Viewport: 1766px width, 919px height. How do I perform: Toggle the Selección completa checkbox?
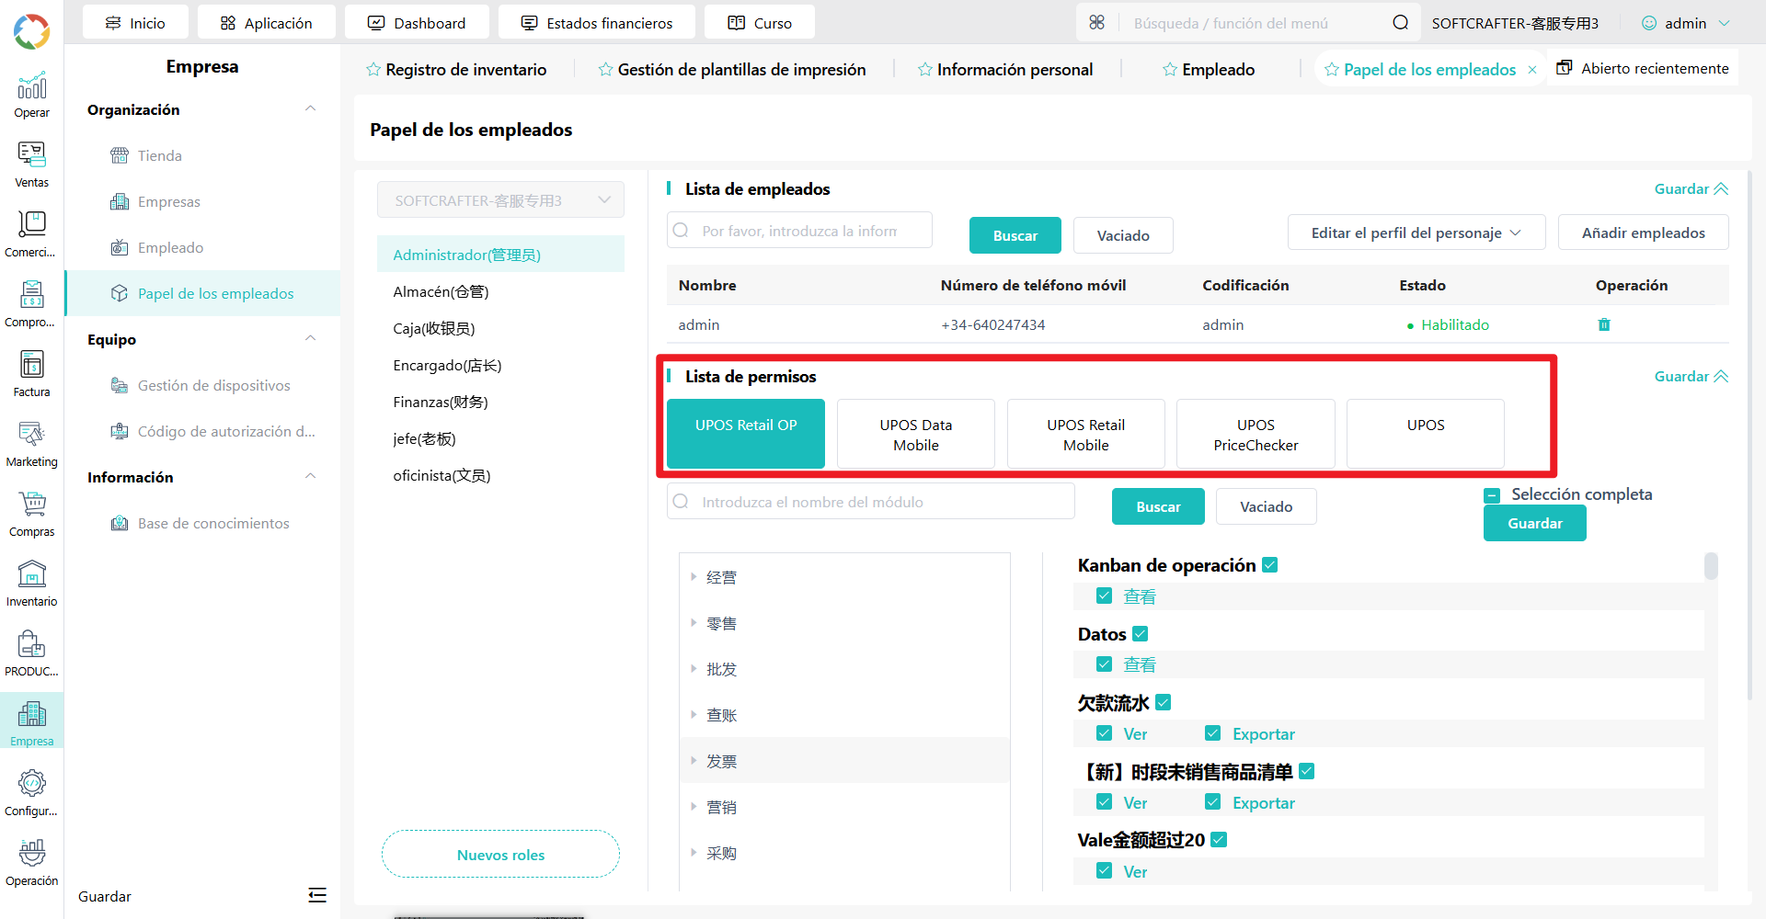pos(1492,495)
